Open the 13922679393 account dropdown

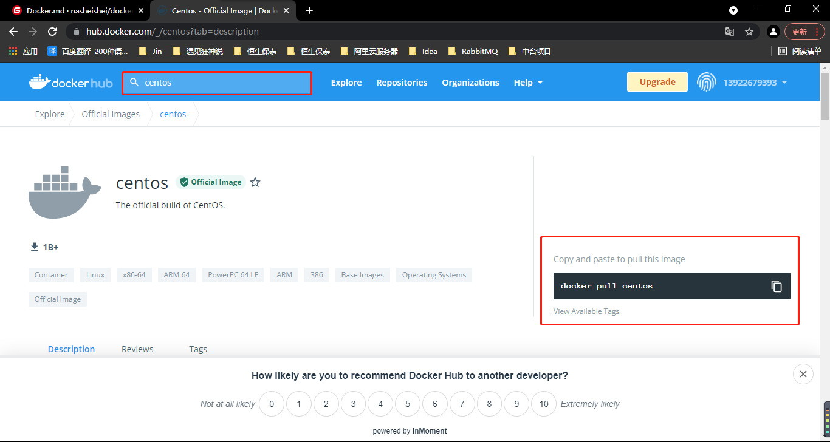point(755,83)
